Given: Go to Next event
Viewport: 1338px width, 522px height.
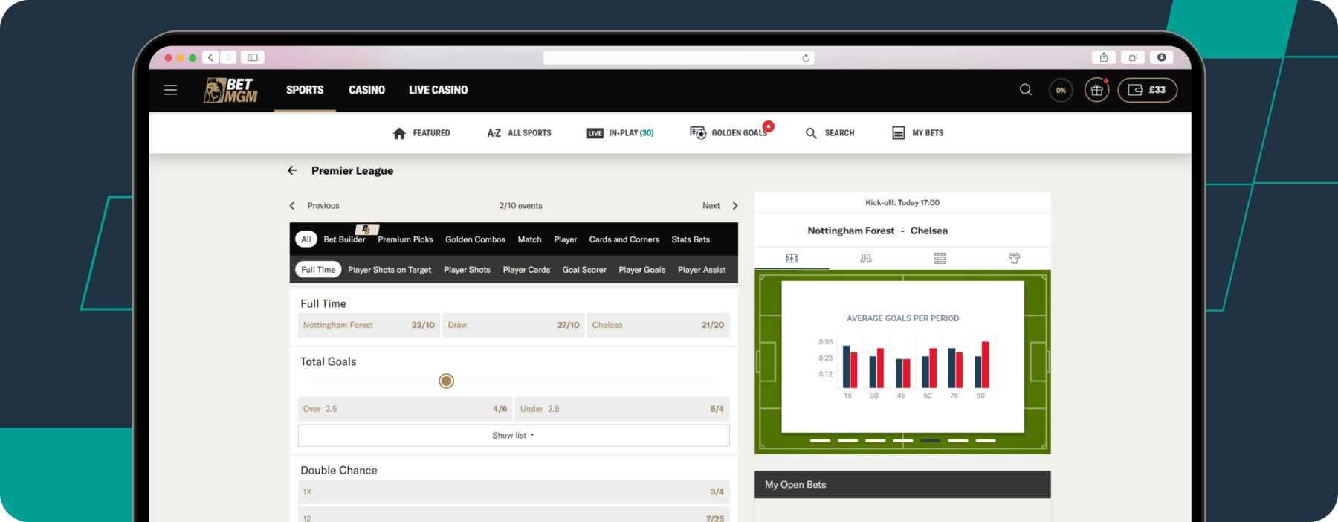Looking at the screenshot, I should pyautogui.click(x=720, y=206).
